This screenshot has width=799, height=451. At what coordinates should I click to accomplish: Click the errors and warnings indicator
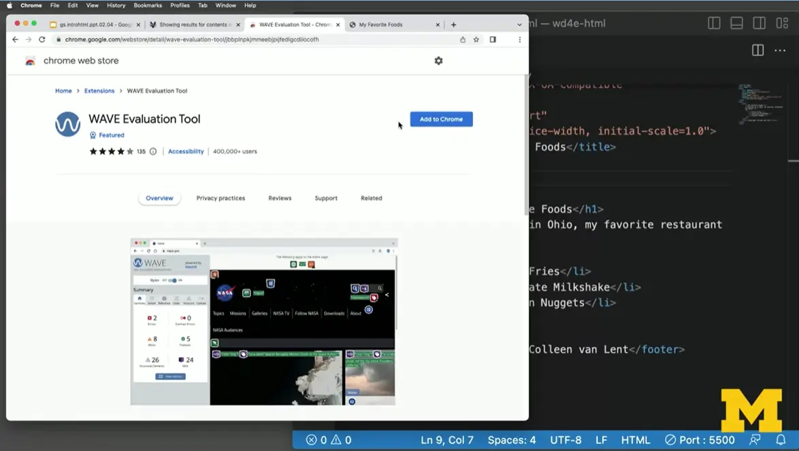point(329,440)
